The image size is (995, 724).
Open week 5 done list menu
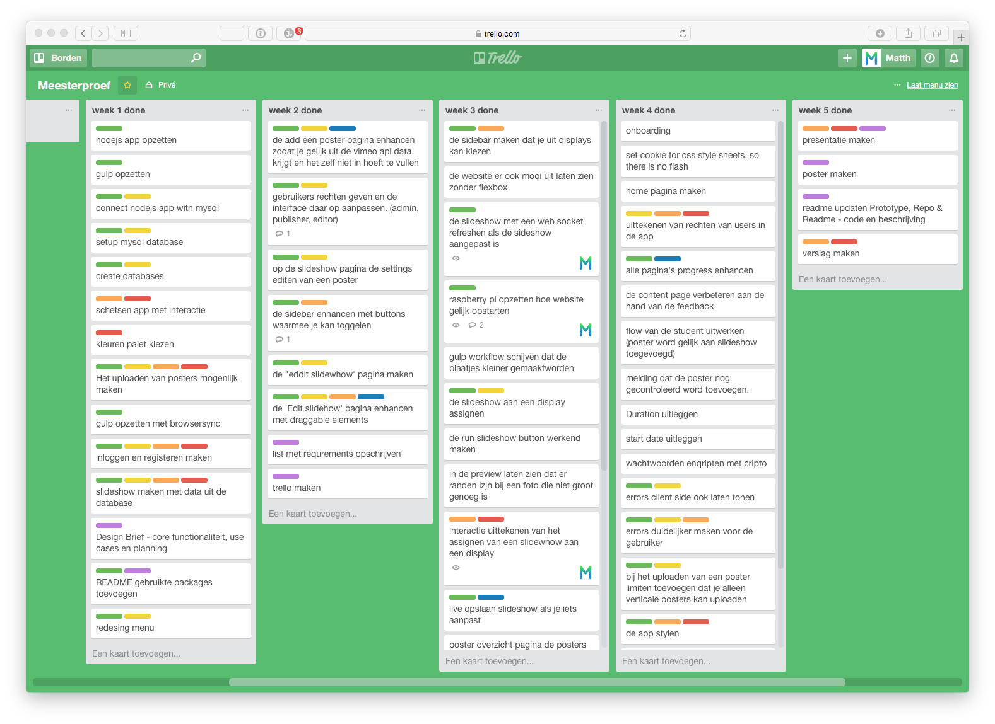pyautogui.click(x=952, y=110)
